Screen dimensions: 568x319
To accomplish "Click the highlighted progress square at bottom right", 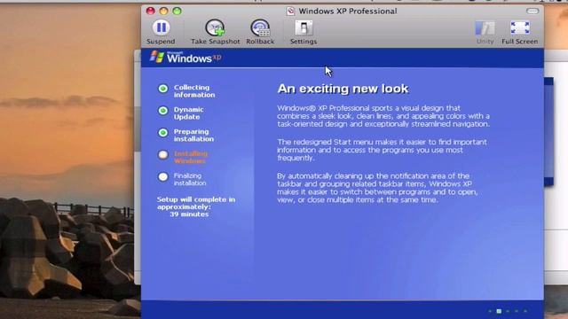I will [x=499, y=311].
